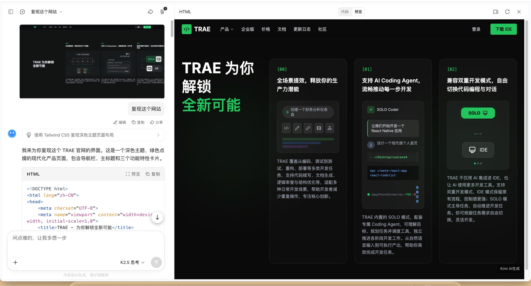Refresh the HTML preview
Viewport: 531px width, 286px height.
[x=507, y=12]
